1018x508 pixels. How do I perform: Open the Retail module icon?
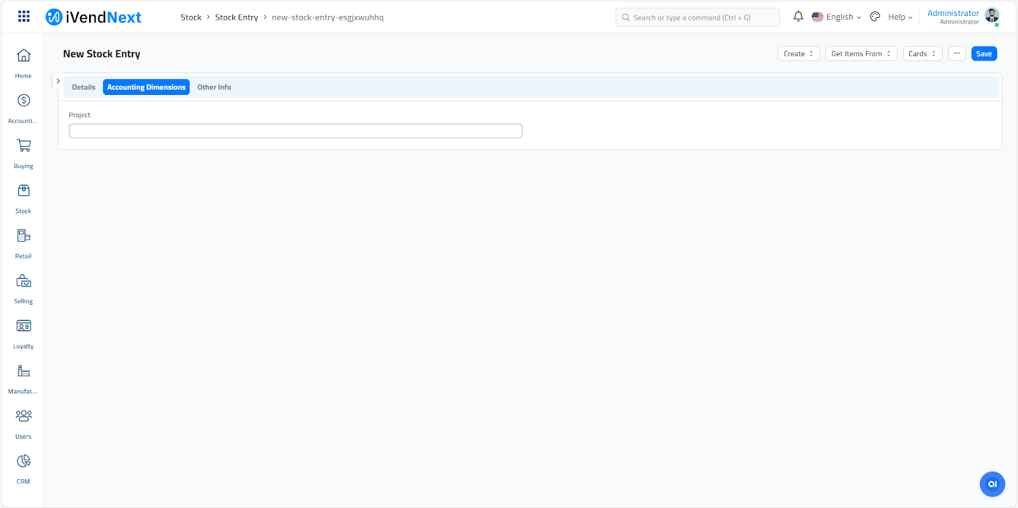coord(24,236)
